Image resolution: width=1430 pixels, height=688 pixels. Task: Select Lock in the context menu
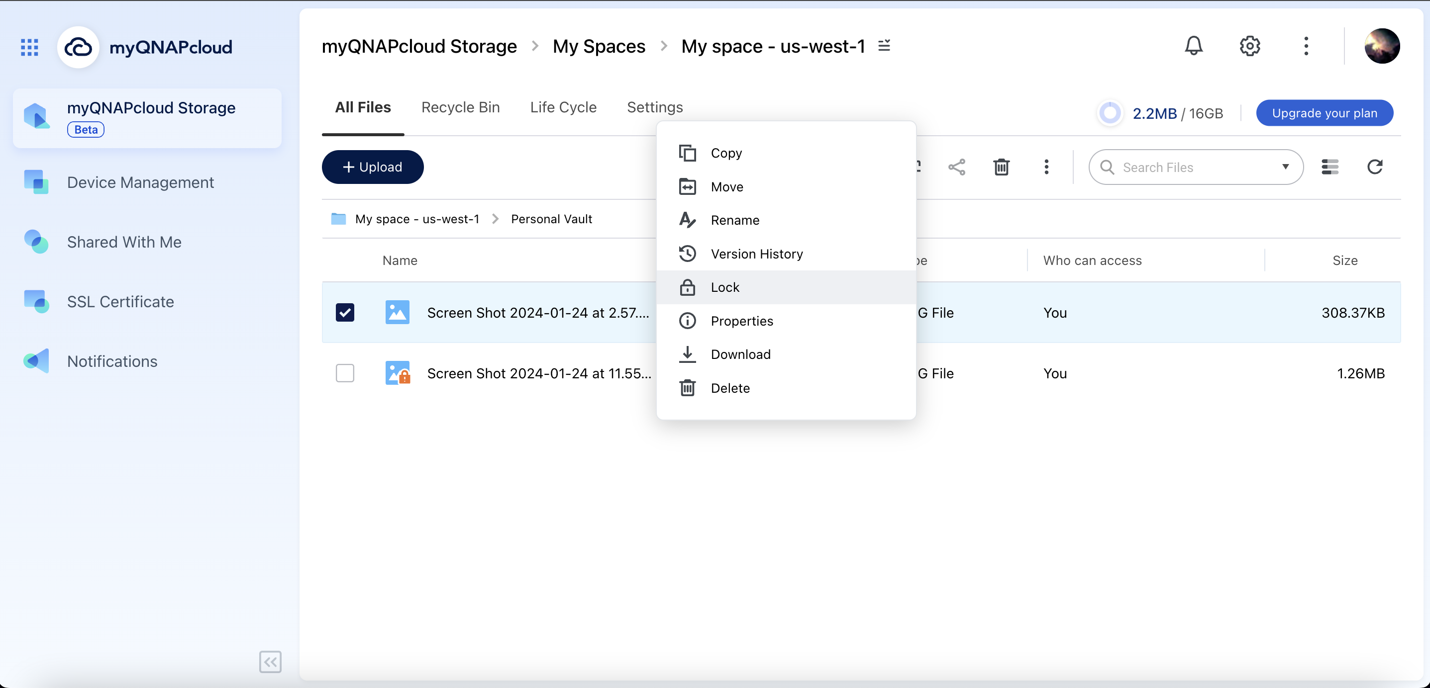point(786,287)
